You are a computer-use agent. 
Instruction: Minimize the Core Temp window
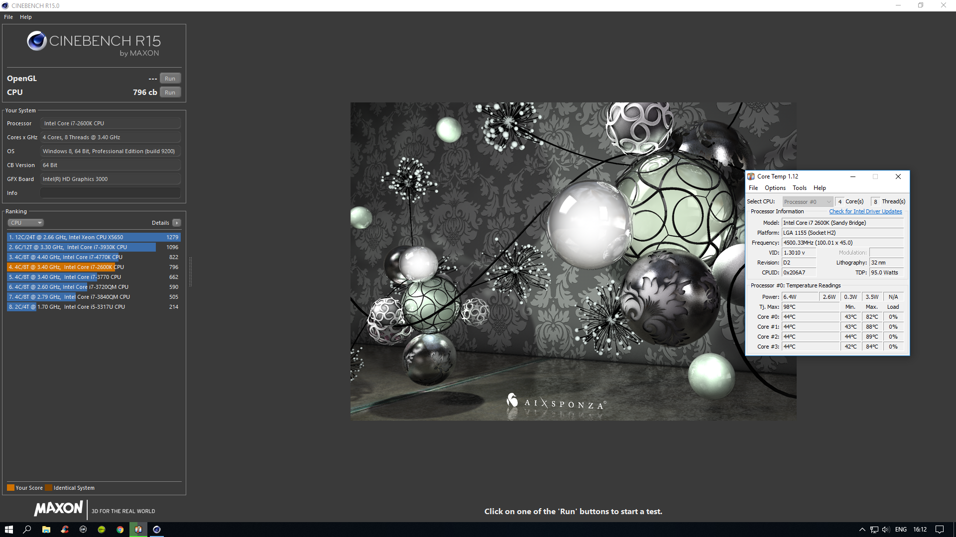click(853, 177)
